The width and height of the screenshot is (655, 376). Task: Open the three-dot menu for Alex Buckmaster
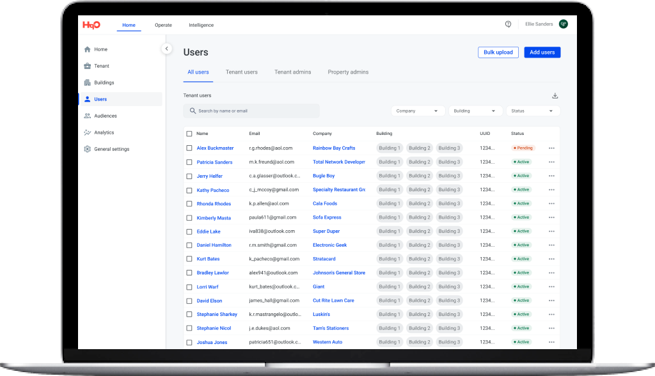(x=551, y=148)
